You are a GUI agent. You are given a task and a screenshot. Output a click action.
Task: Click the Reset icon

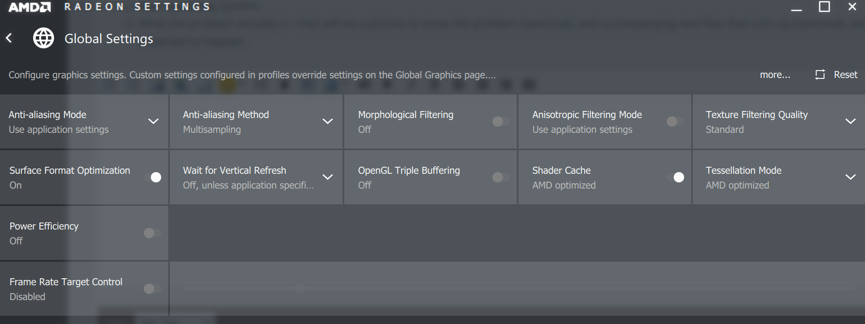[x=820, y=74]
